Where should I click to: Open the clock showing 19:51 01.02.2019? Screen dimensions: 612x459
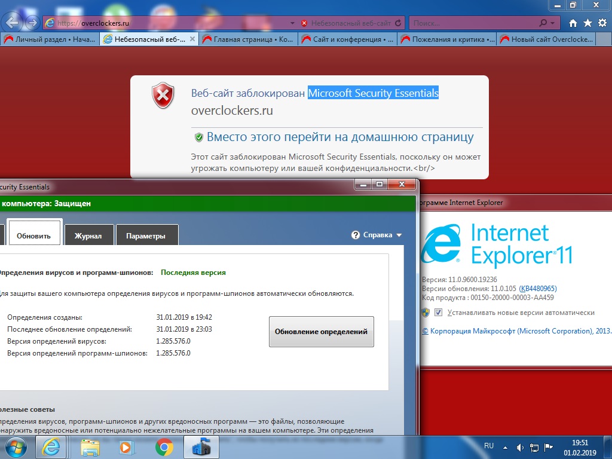point(580,448)
